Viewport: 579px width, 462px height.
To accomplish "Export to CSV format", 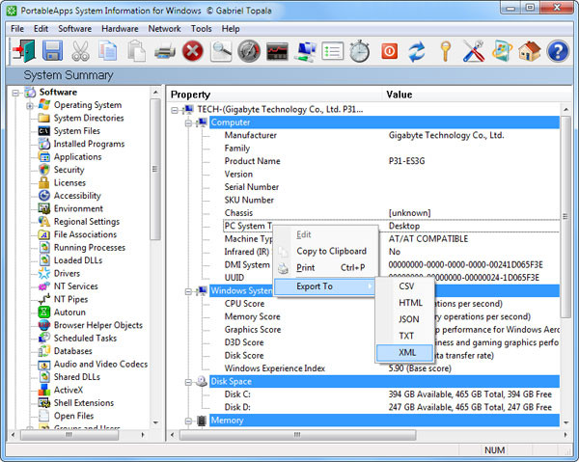I will coord(404,286).
